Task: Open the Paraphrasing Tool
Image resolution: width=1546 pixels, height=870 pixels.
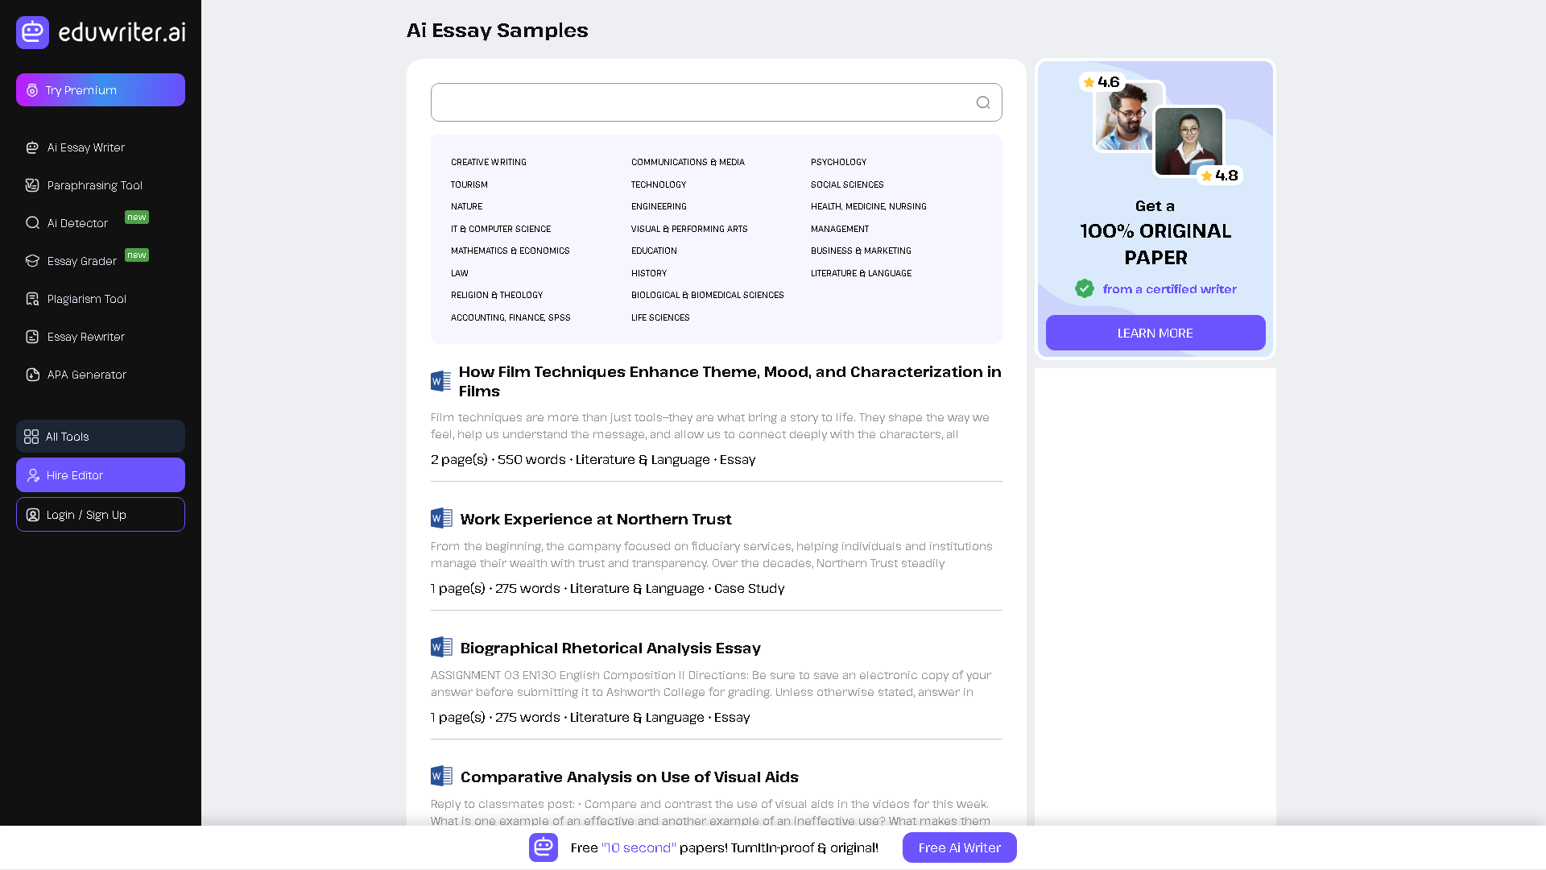Action: 93,185
